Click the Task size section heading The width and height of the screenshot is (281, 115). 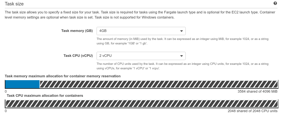tap(14, 4)
